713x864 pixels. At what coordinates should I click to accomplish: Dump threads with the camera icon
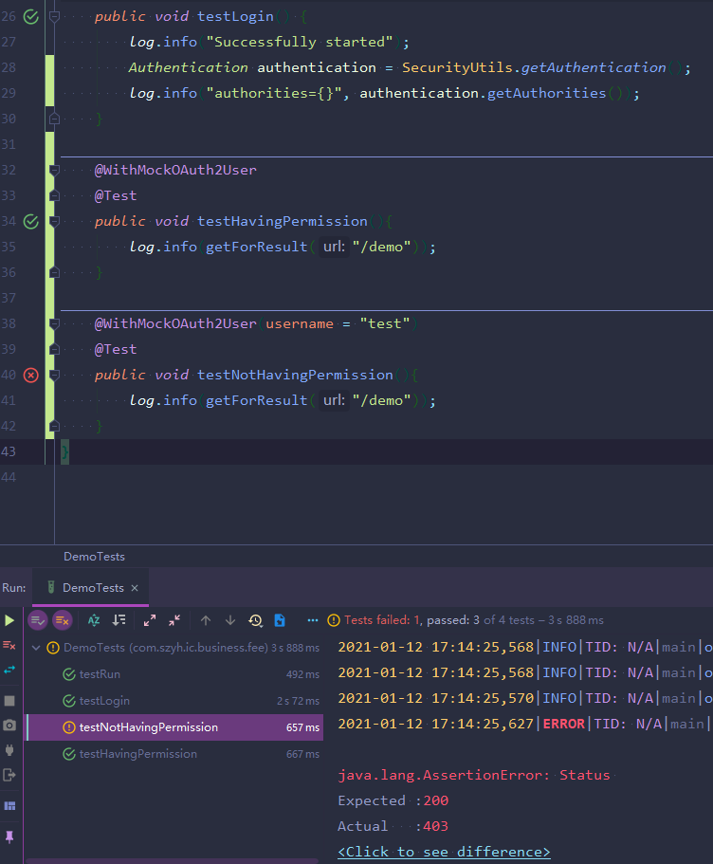(x=9, y=726)
